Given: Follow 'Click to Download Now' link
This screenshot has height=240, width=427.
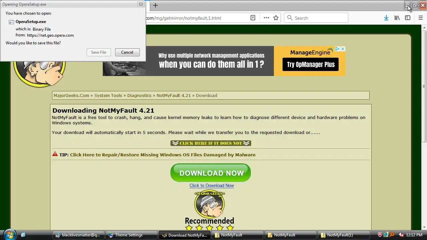Looking at the screenshot, I should [x=211, y=185].
